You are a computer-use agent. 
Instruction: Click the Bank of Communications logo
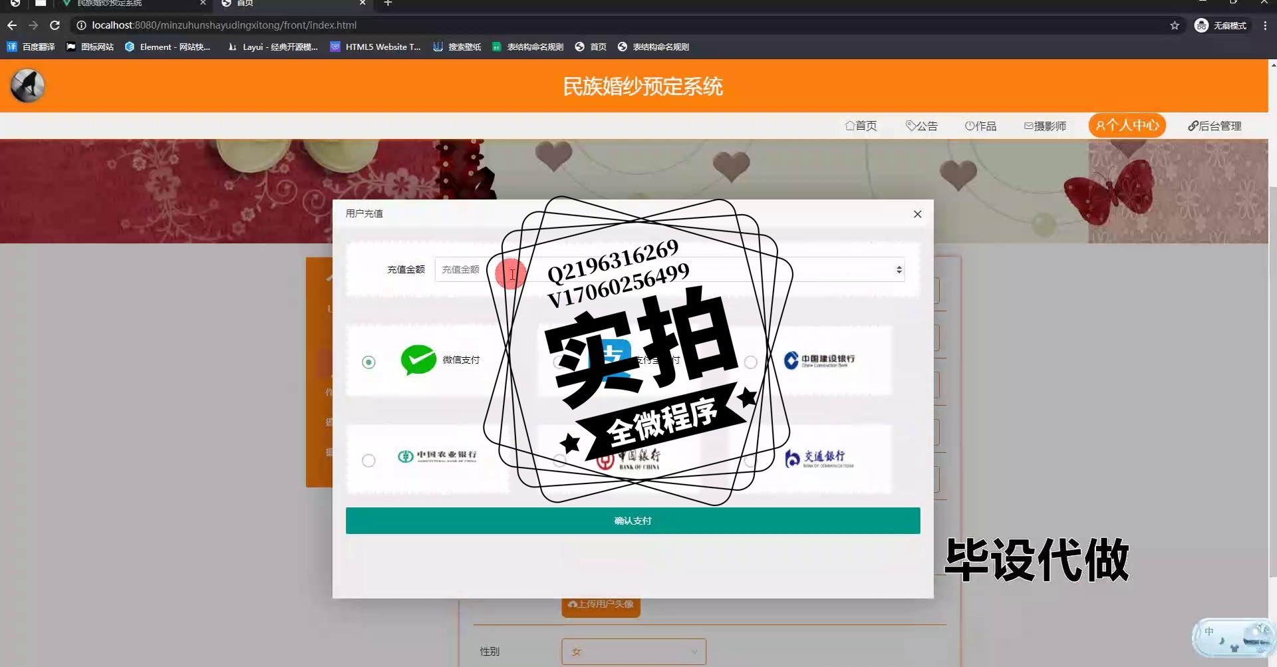[x=819, y=458]
